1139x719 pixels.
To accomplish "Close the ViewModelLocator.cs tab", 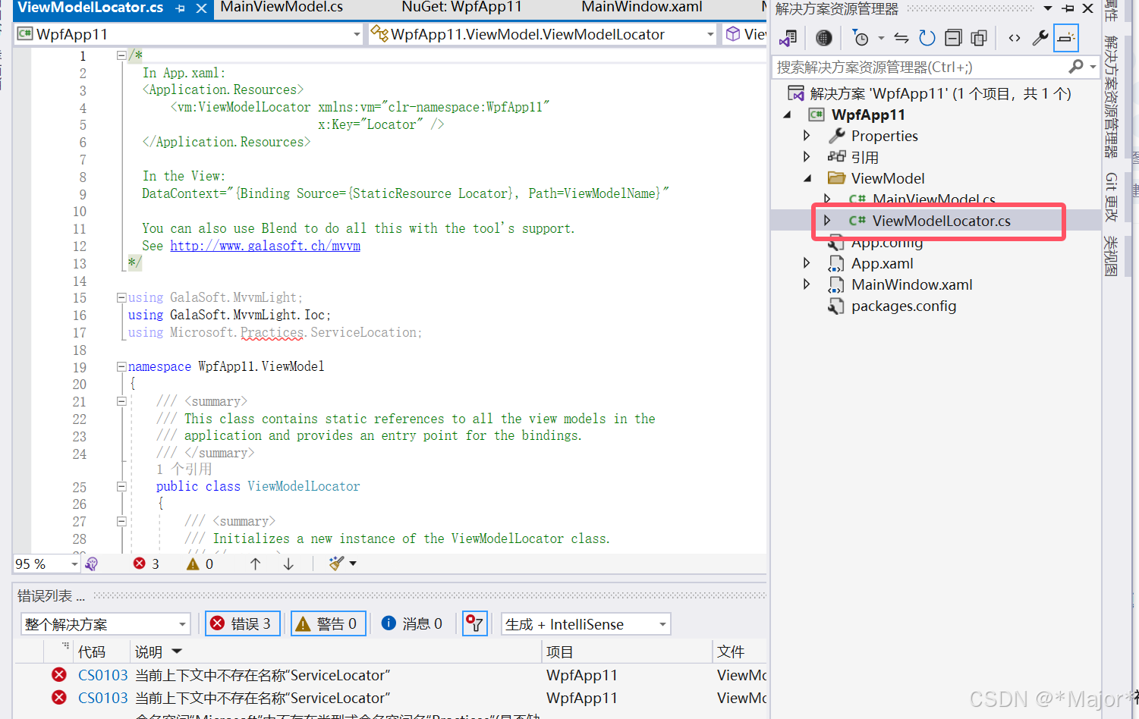I will [201, 8].
